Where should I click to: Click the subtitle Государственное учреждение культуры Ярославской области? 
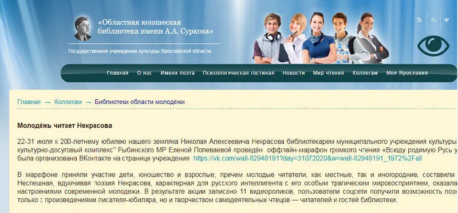click(x=139, y=51)
